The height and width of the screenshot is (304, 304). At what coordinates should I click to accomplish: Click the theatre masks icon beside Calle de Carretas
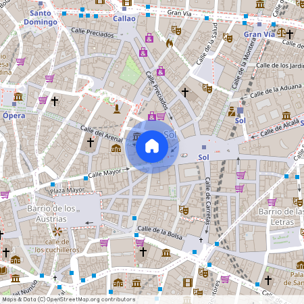(x=184, y=210)
